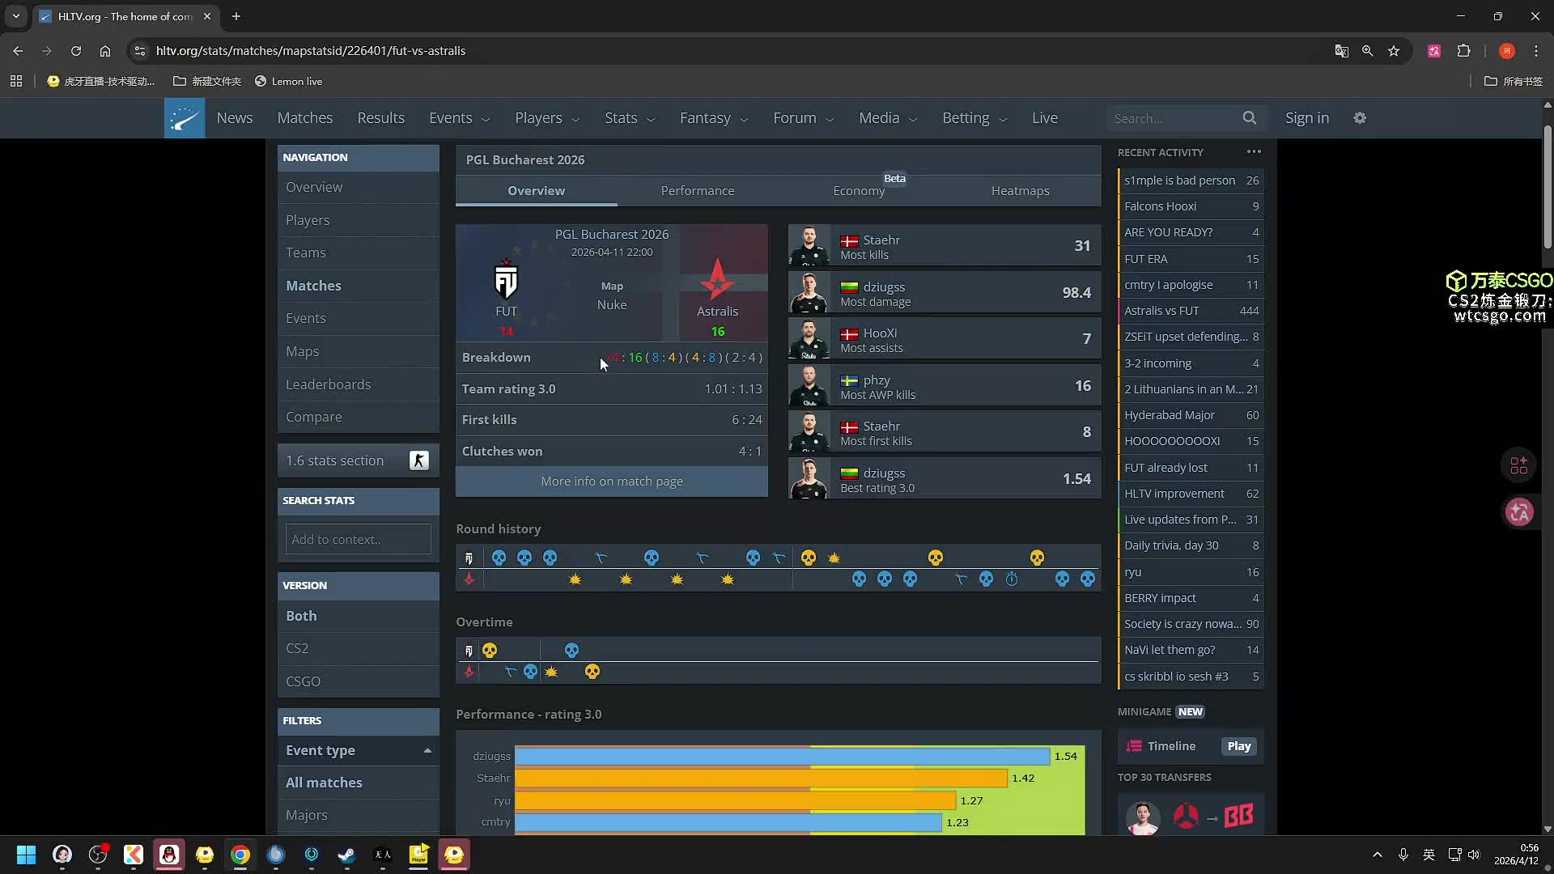Switch to the Performance tab
Image resolution: width=1554 pixels, height=874 pixels.
click(697, 191)
